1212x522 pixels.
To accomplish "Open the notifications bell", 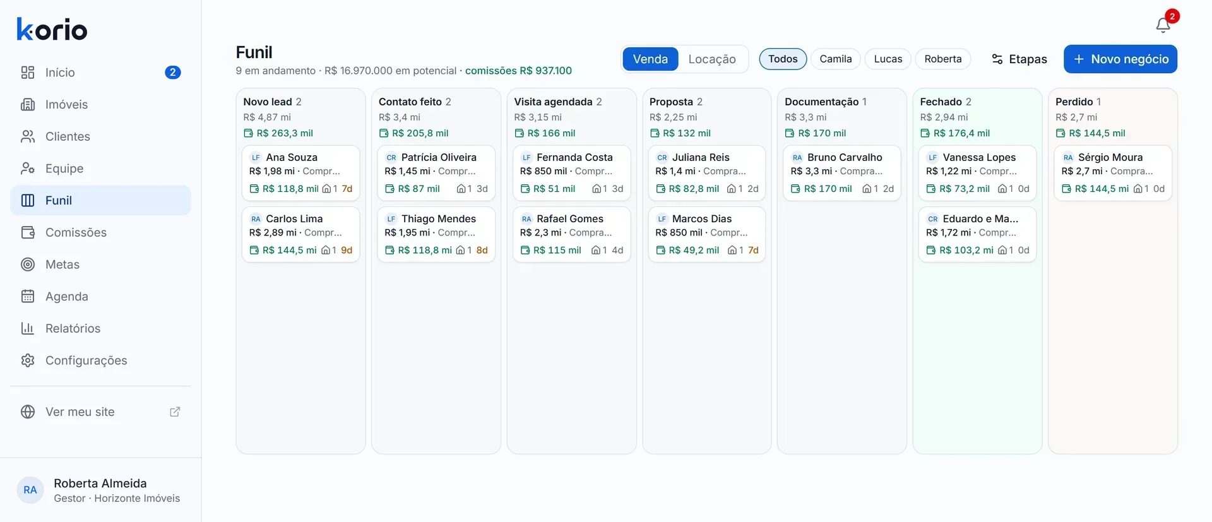I will click(1163, 25).
